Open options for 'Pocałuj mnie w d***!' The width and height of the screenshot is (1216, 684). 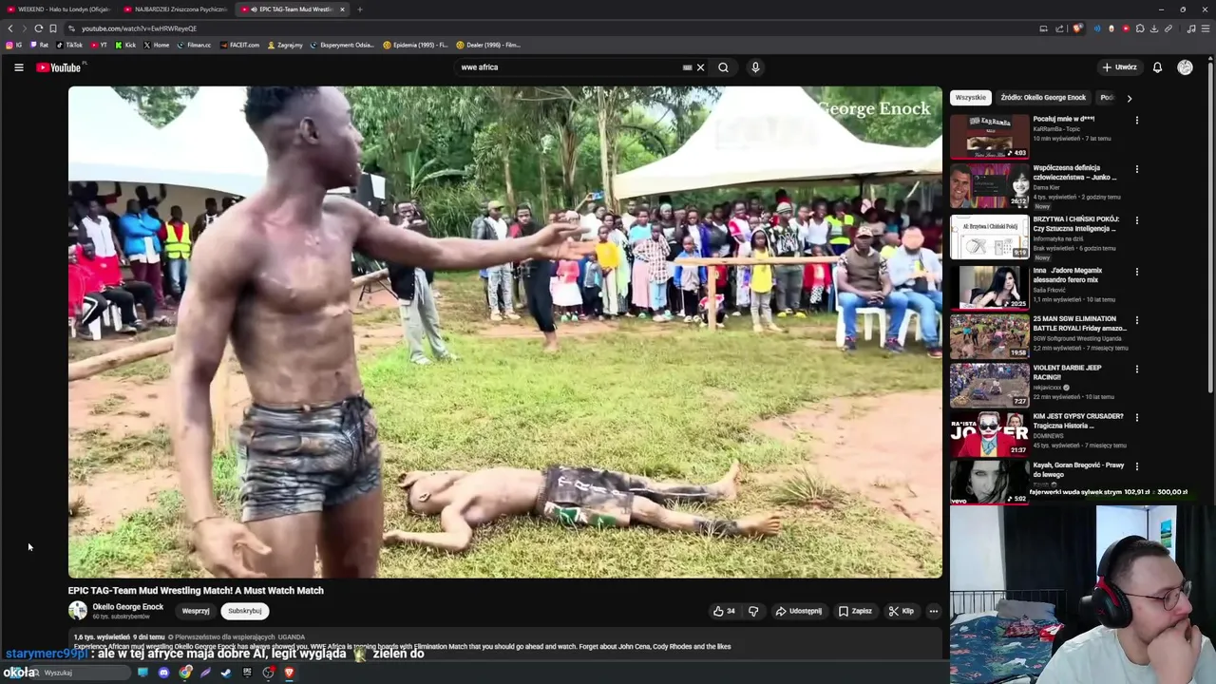pos(1136,121)
